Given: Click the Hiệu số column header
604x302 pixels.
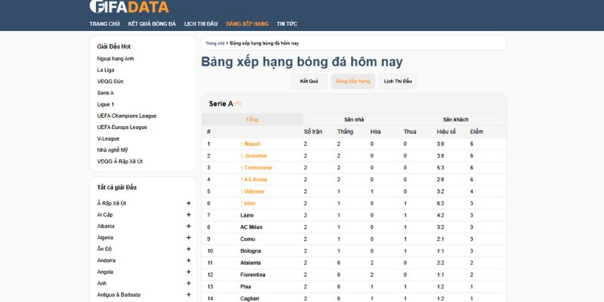Looking at the screenshot, I should click(446, 131).
